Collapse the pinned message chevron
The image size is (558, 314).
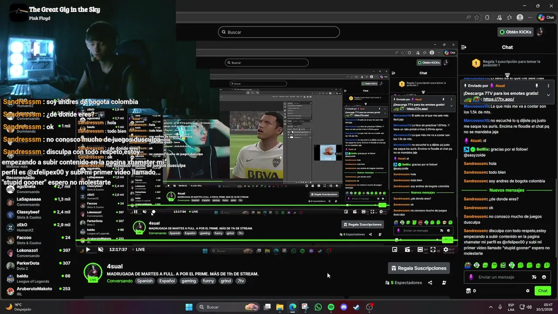549,95
